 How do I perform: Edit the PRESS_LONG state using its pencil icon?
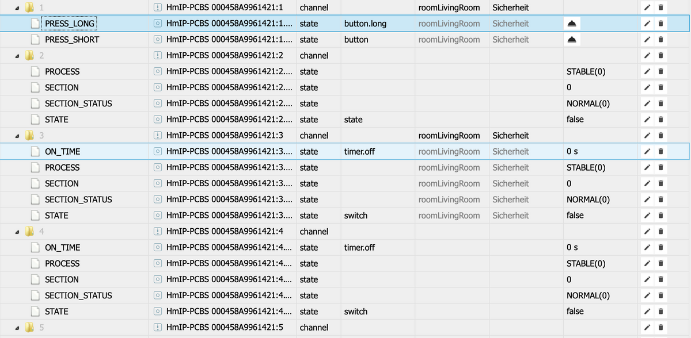648,24
